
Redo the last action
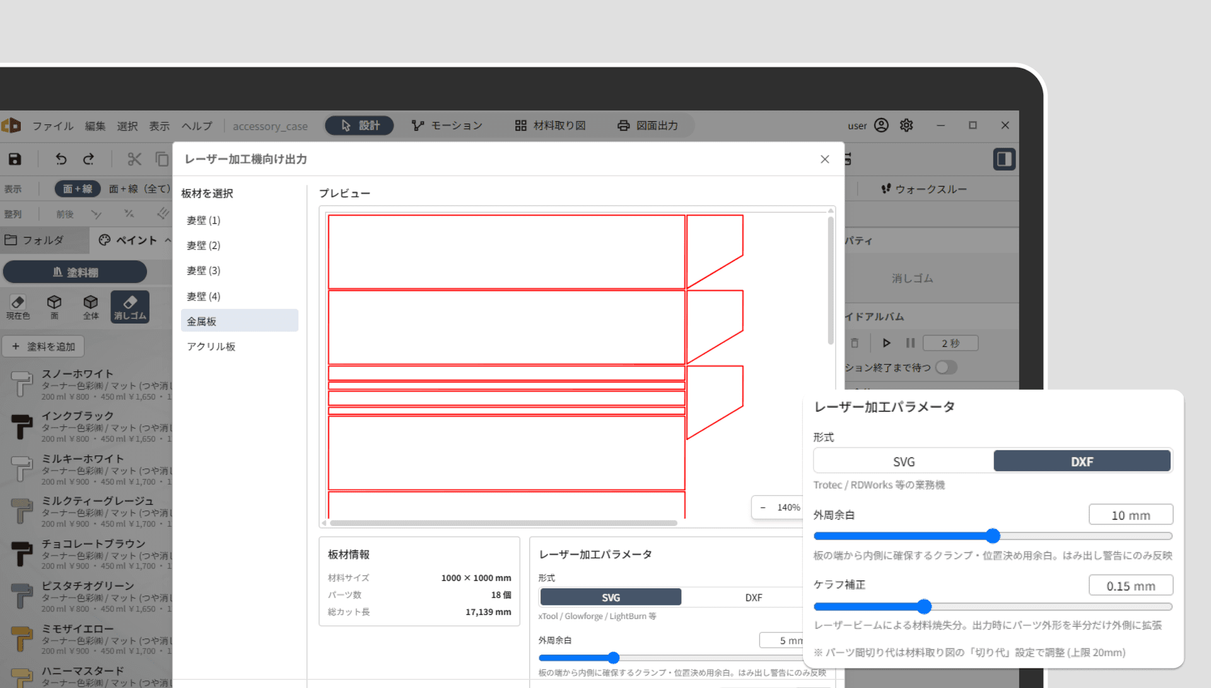pyautogui.click(x=89, y=159)
